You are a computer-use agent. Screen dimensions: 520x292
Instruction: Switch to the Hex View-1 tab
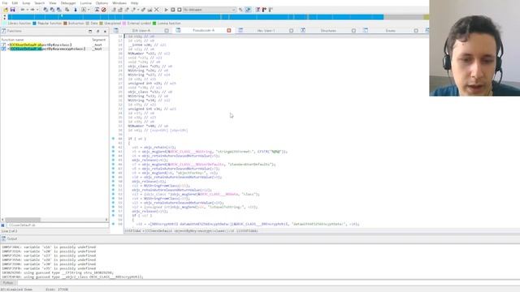pos(266,31)
